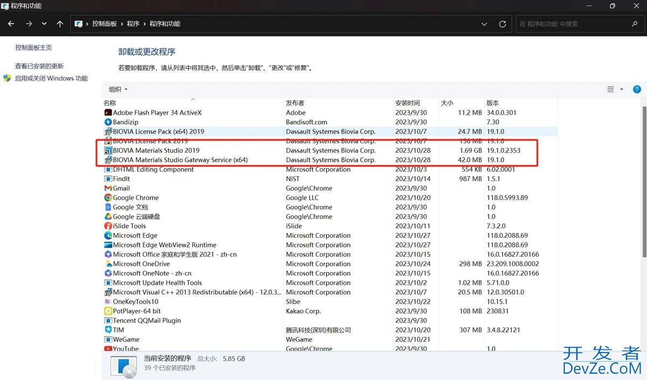The width and height of the screenshot is (647, 380).
Task: Click the Bandizip program icon
Action: [x=108, y=122]
